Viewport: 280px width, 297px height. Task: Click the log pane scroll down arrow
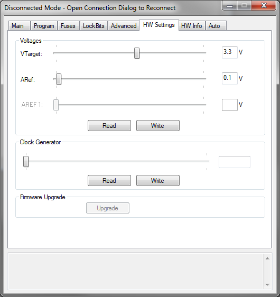point(267,284)
